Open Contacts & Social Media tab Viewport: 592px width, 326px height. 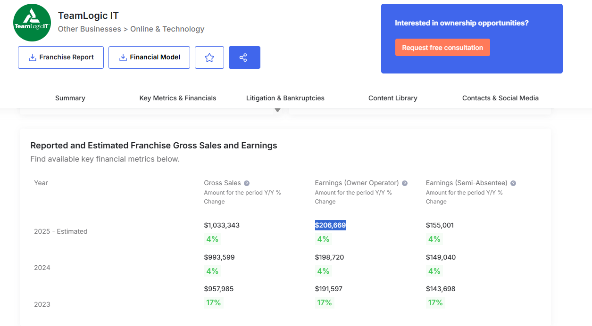pos(500,98)
